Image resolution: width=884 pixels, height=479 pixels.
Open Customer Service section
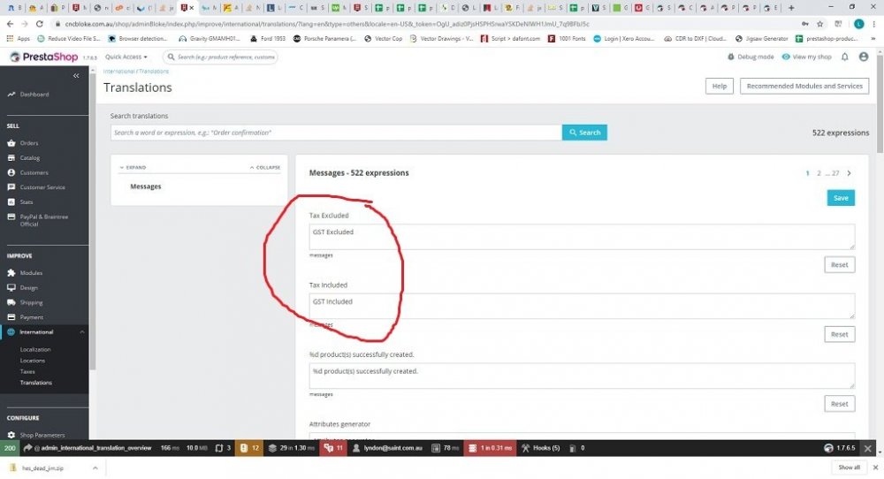(42, 187)
